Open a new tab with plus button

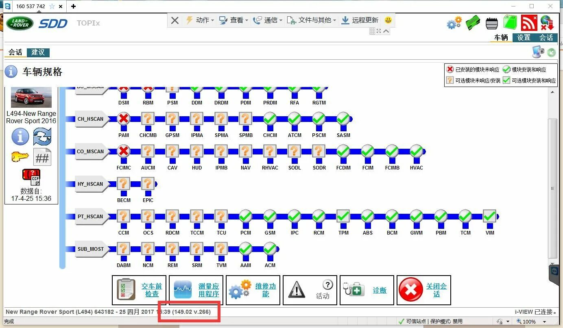click(x=73, y=7)
